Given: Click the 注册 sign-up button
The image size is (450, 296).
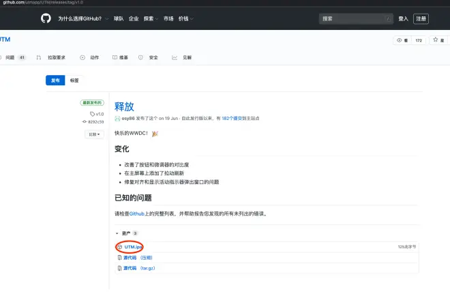Looking at the screenshot, I should click(421, 18).
